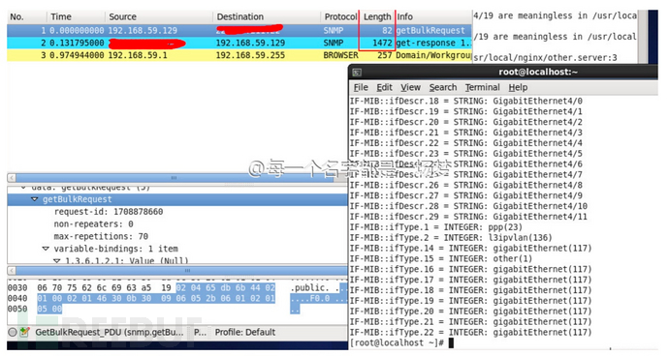Collapse the 1.3.6.1.2.1 Value (Null) node

click(x=57, y=260)
